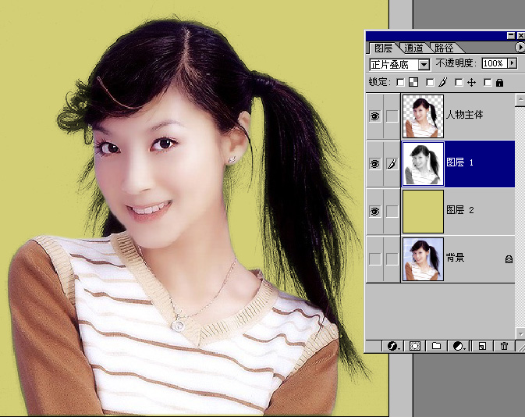Click the lock icon on 背景 layer
The height and width of the screenshot is (417, 525).
tap(509, 259)
